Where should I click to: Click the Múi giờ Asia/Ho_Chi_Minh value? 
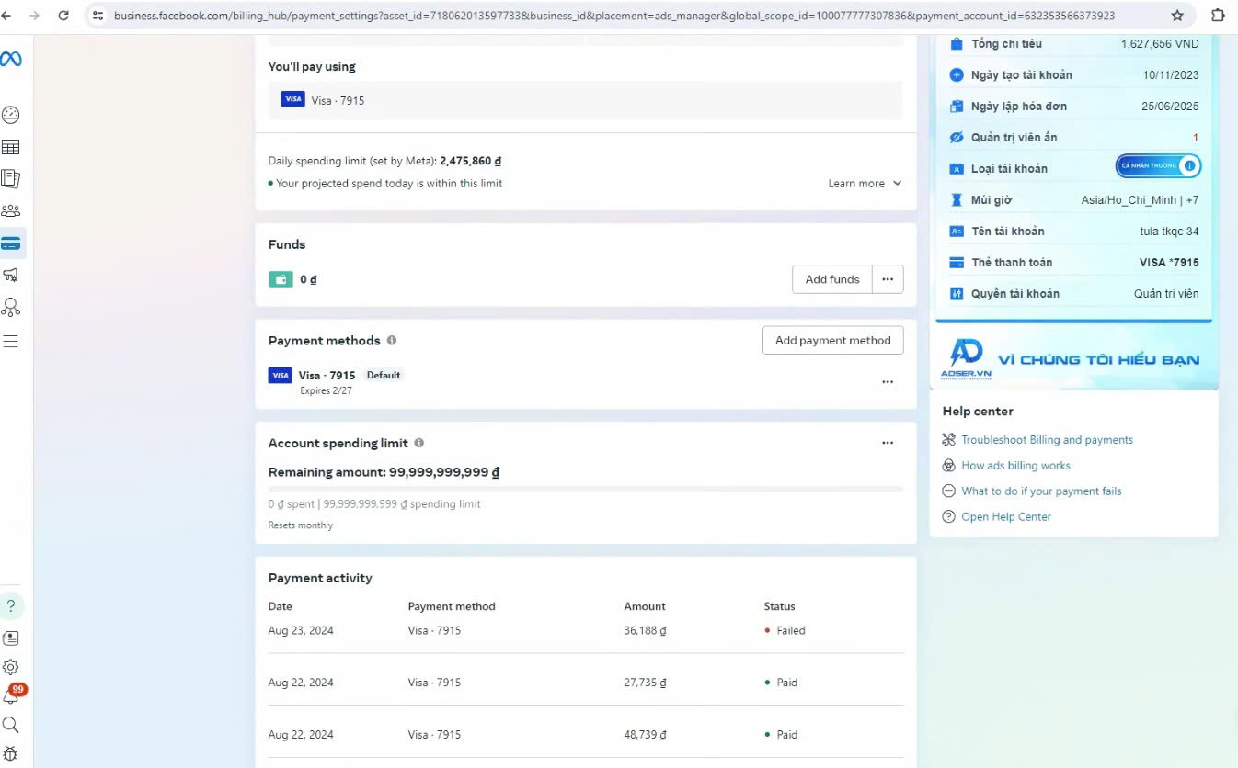[1140, 200]
